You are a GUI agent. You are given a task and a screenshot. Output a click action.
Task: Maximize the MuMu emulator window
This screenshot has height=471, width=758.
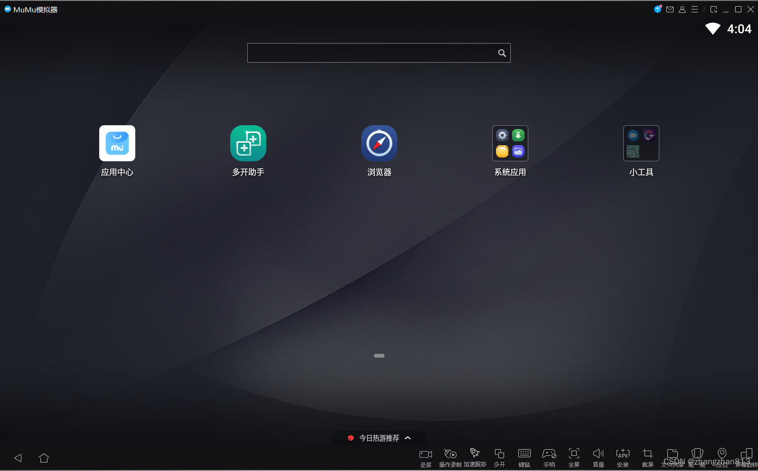[x=738, y=9]
